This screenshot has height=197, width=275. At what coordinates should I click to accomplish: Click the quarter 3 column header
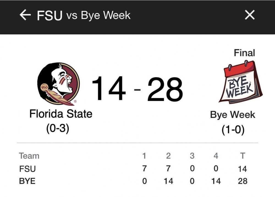click(x=192, y=156)
